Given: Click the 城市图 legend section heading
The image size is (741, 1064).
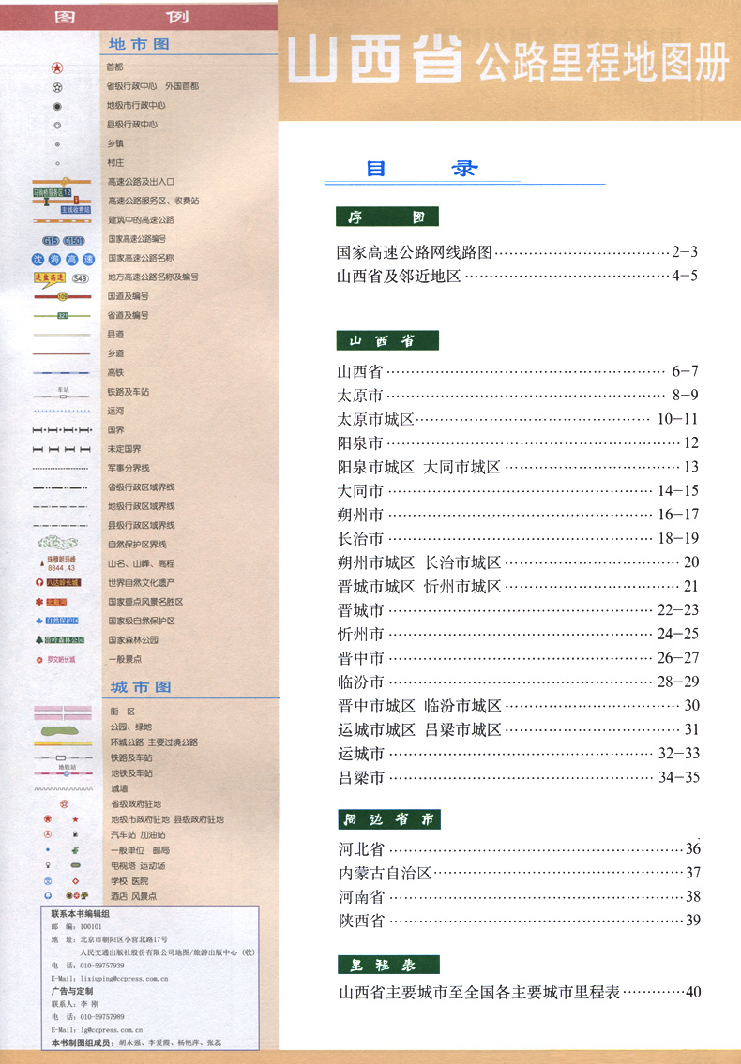Looking at the screenshot, I should tap(141, 687).
